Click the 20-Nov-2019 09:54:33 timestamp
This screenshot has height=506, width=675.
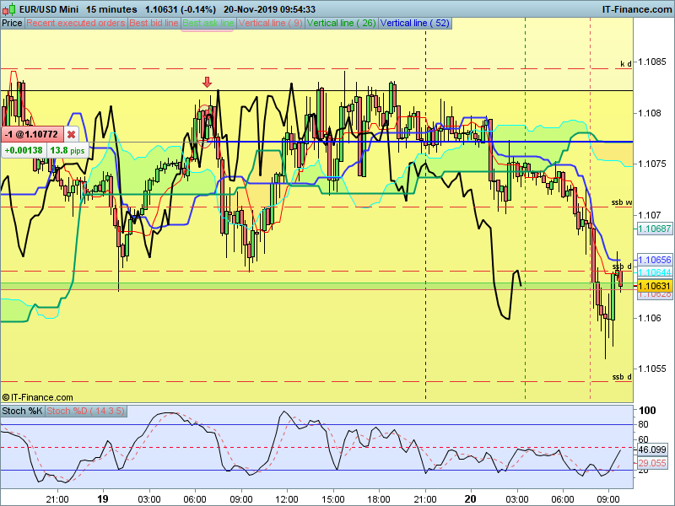click(x=269, y=9)
